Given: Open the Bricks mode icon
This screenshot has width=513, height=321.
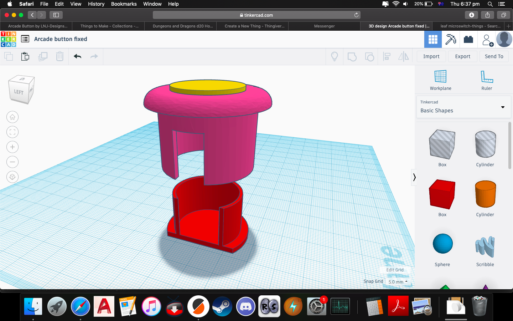Looking at the screenshot, I should click(468, 39).
